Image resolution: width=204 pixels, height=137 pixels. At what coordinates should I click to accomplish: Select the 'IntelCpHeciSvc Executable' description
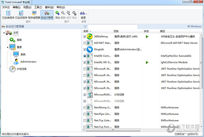(176, 56)
